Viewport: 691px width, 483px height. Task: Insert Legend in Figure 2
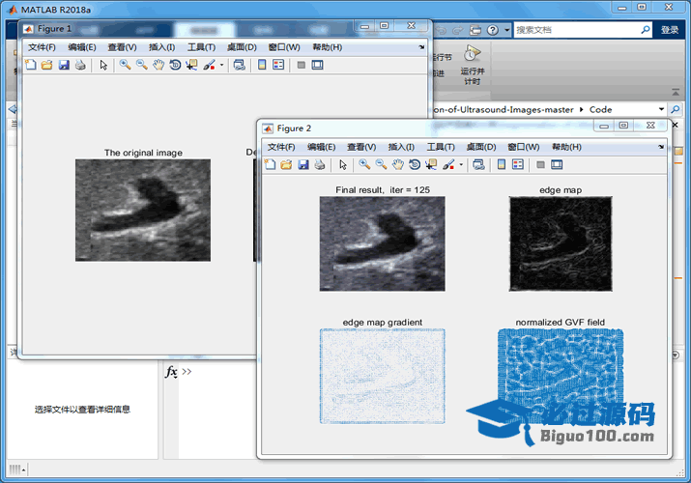coord(518,164)
